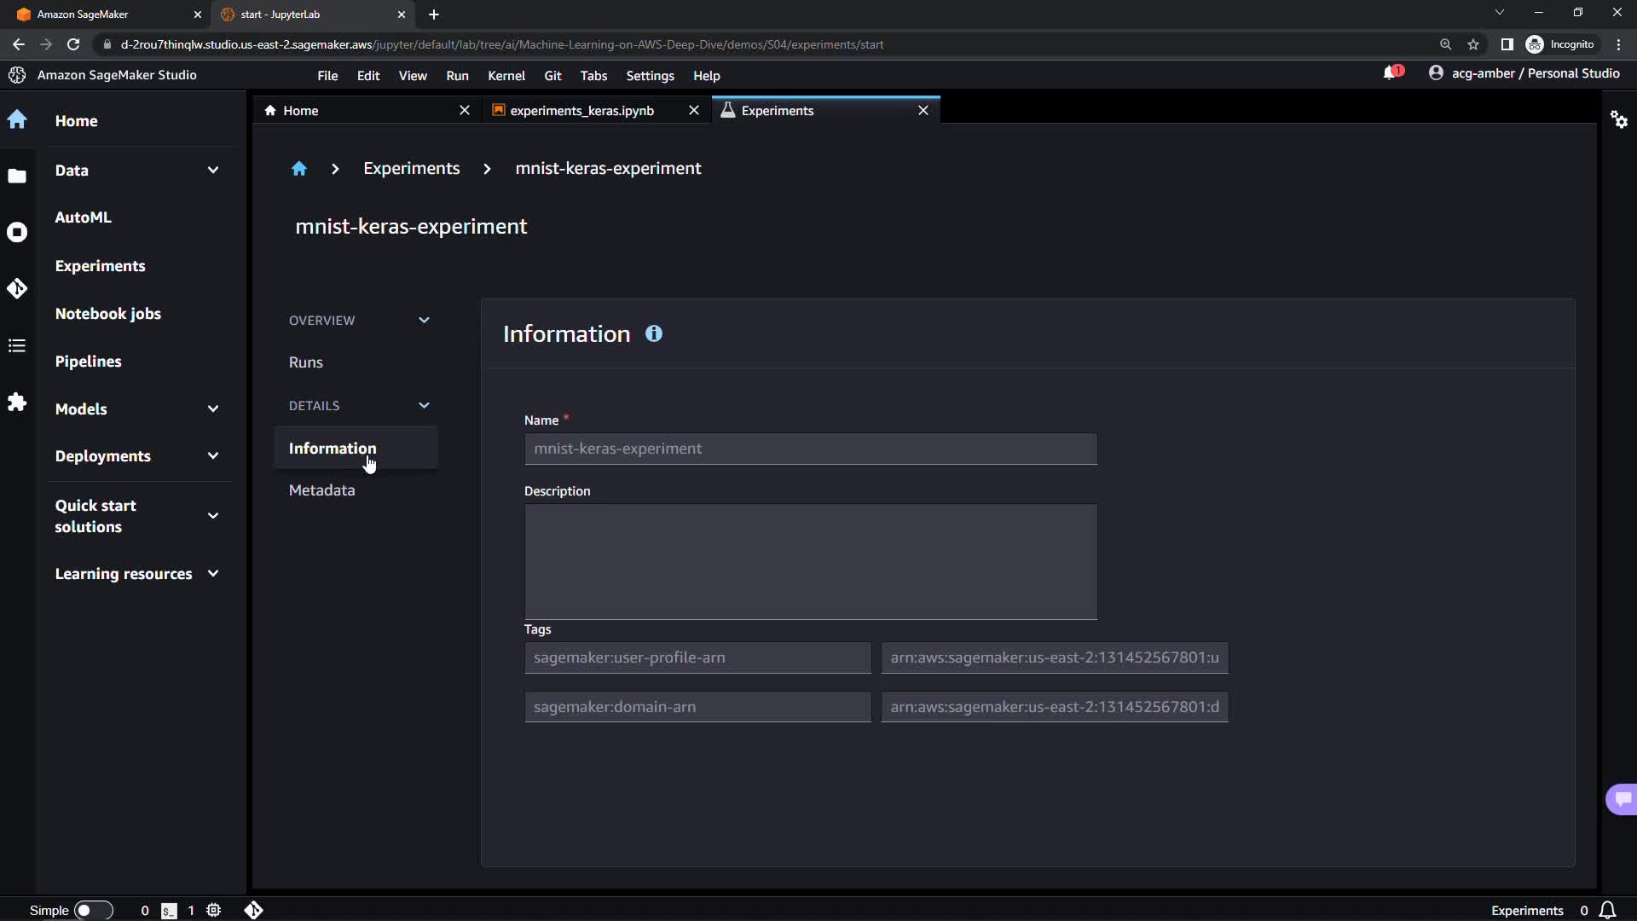Viewport: 1637px width, 921px height.
Task: Open the Metadata details page
Action: coord(321,490)
